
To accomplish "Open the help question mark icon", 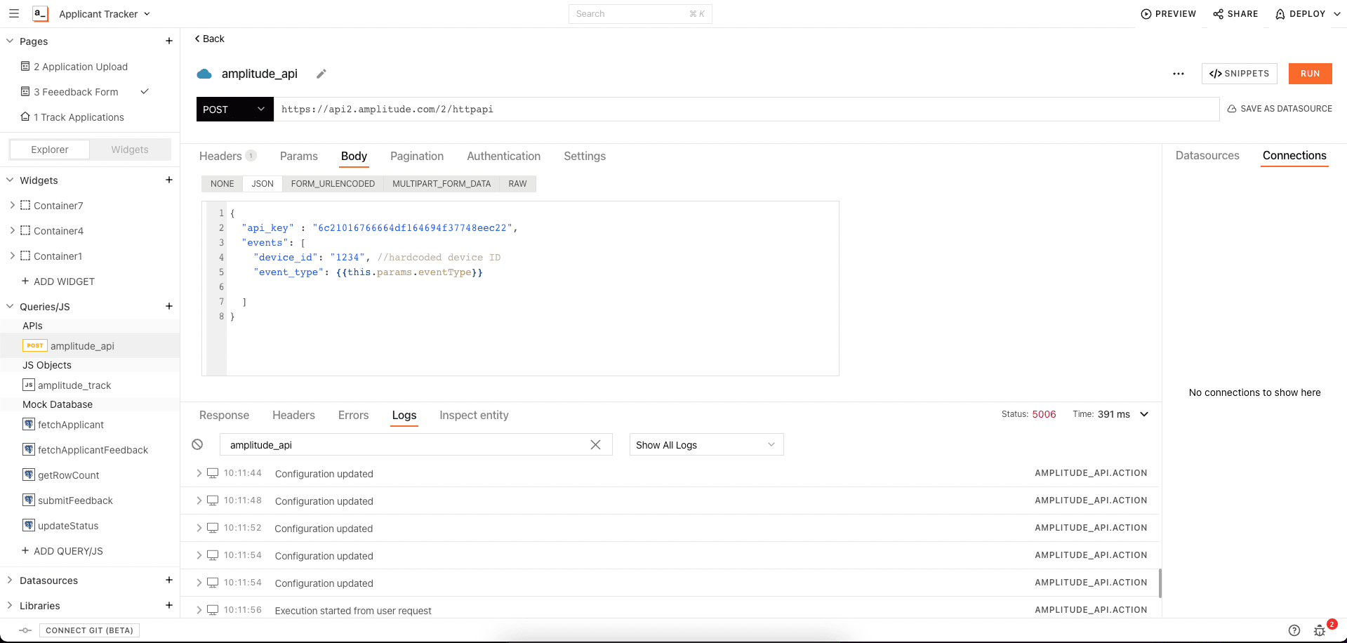I will click(1294, 630).
